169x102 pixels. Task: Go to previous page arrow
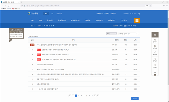coord(73,96)
